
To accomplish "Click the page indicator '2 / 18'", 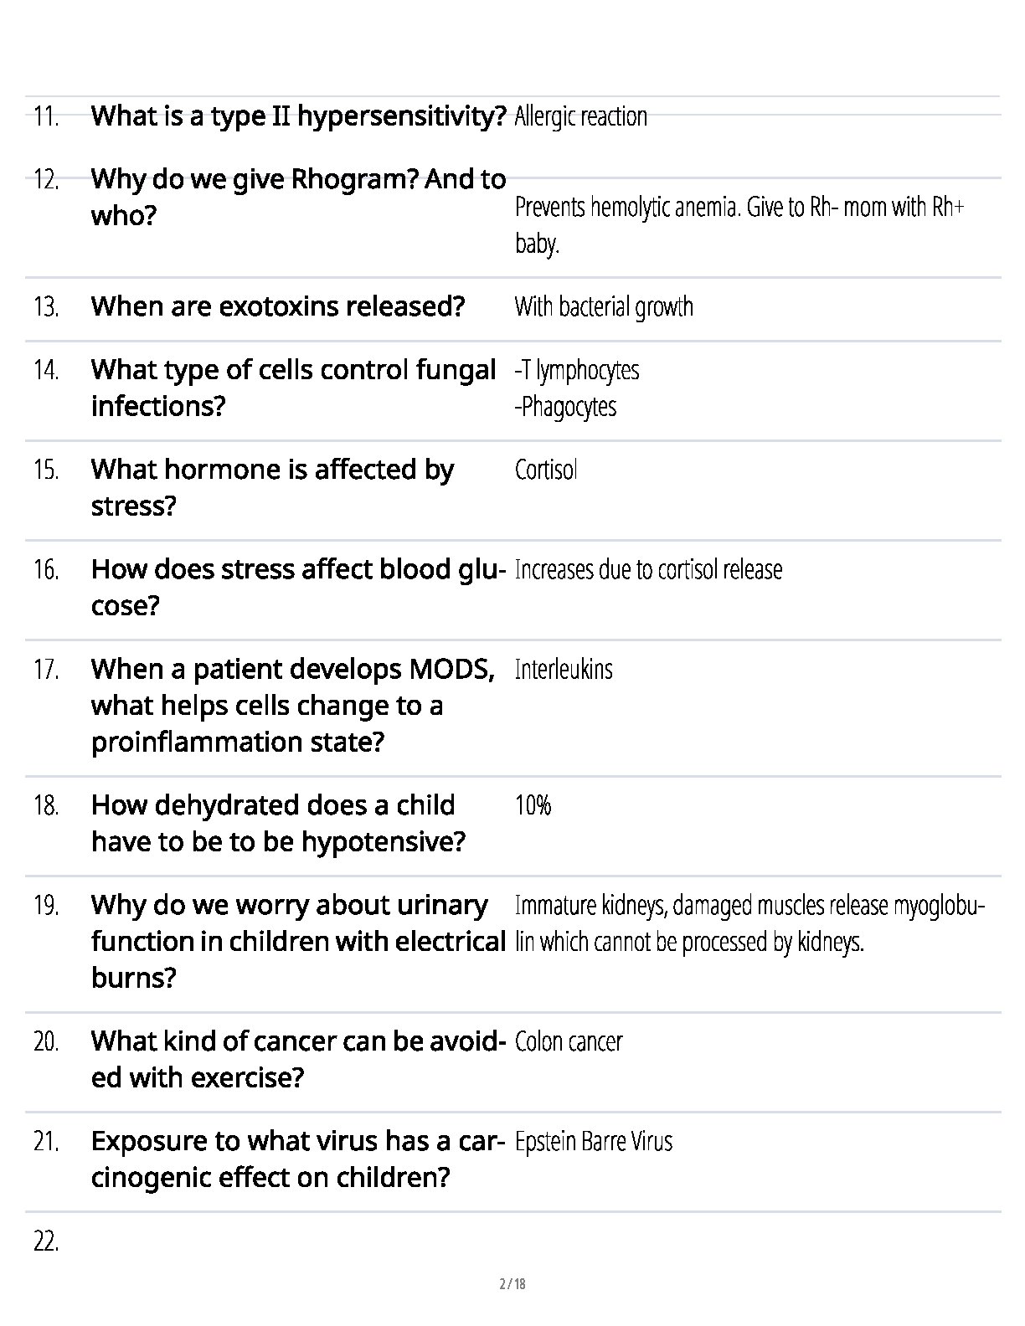I will [512, 1284].
